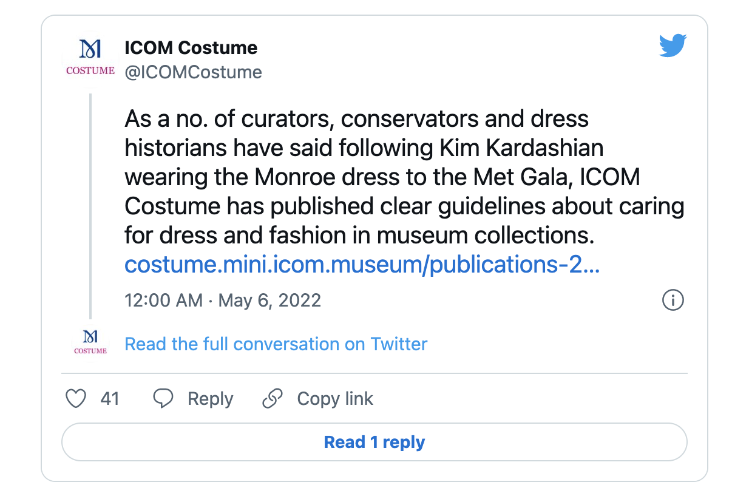The width and height of the screenshot is (749, 499).
Task: Click the 41 likes count
Action: [x=110, y=399]
